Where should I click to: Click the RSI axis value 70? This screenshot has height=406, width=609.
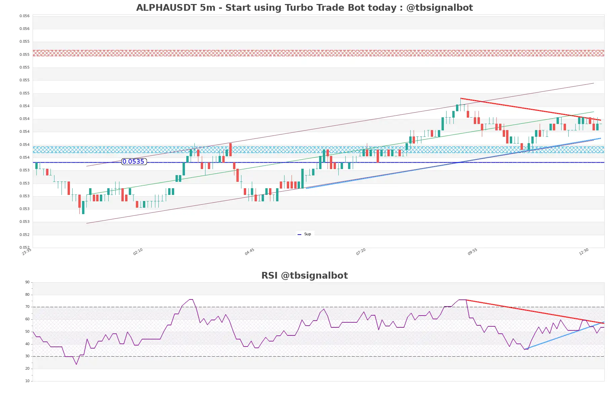27,307
